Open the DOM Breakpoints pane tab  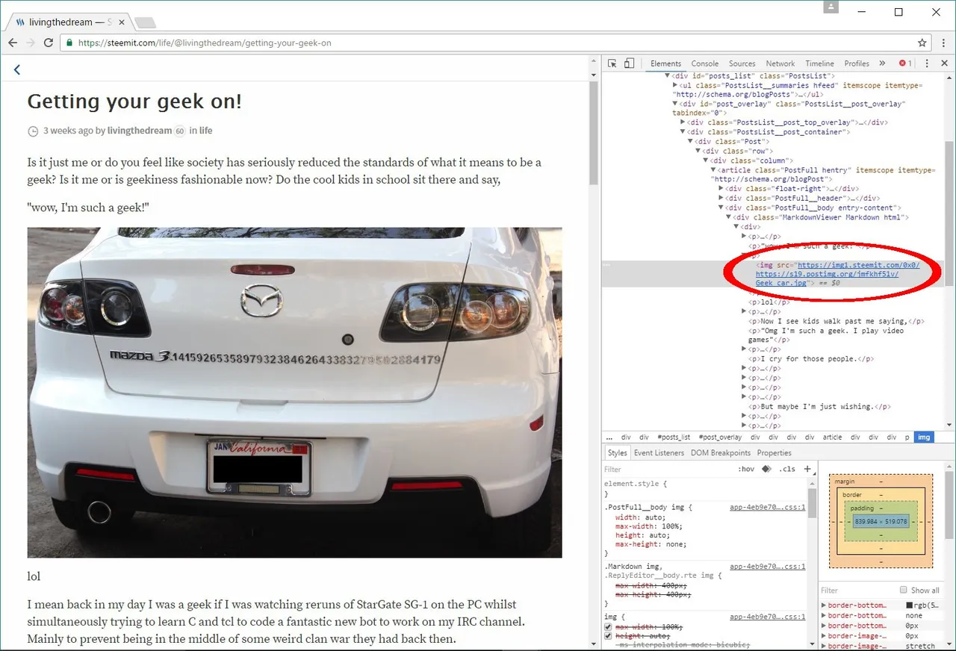[720, 453]
